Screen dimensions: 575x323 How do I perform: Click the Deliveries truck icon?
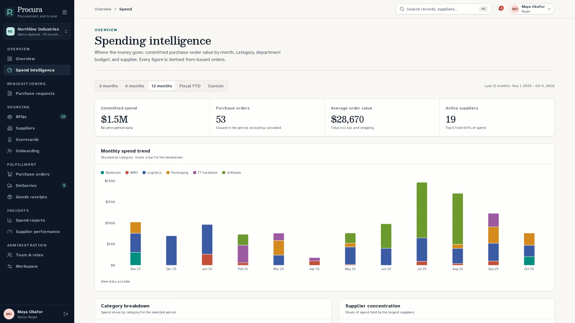click(x=10, y=186)
